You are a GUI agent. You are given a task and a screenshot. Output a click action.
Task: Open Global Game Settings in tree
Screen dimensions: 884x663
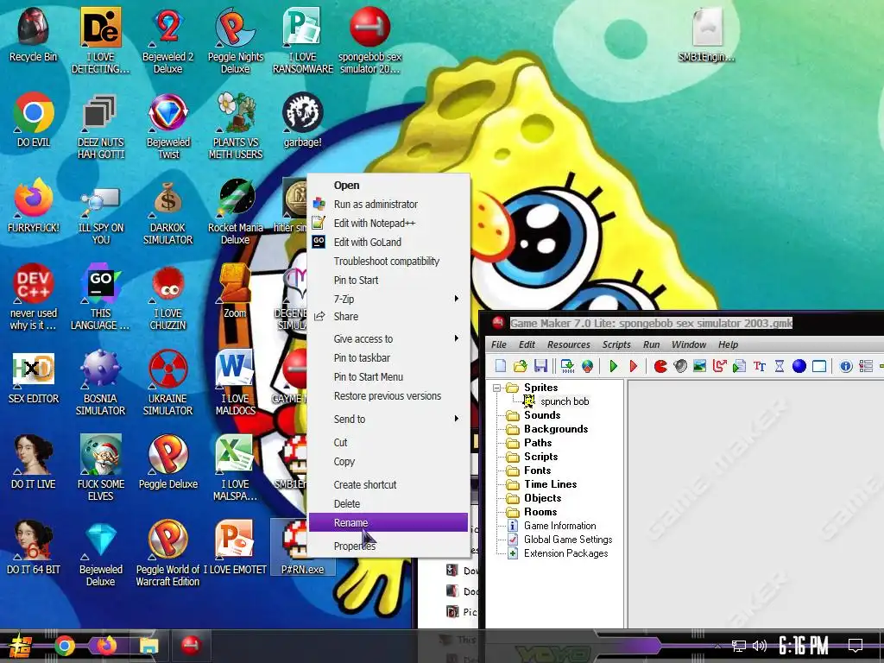[x=568, y=540]
